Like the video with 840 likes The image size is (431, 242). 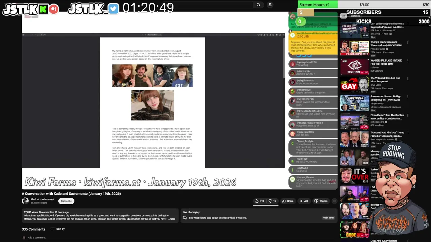(259, 201)
